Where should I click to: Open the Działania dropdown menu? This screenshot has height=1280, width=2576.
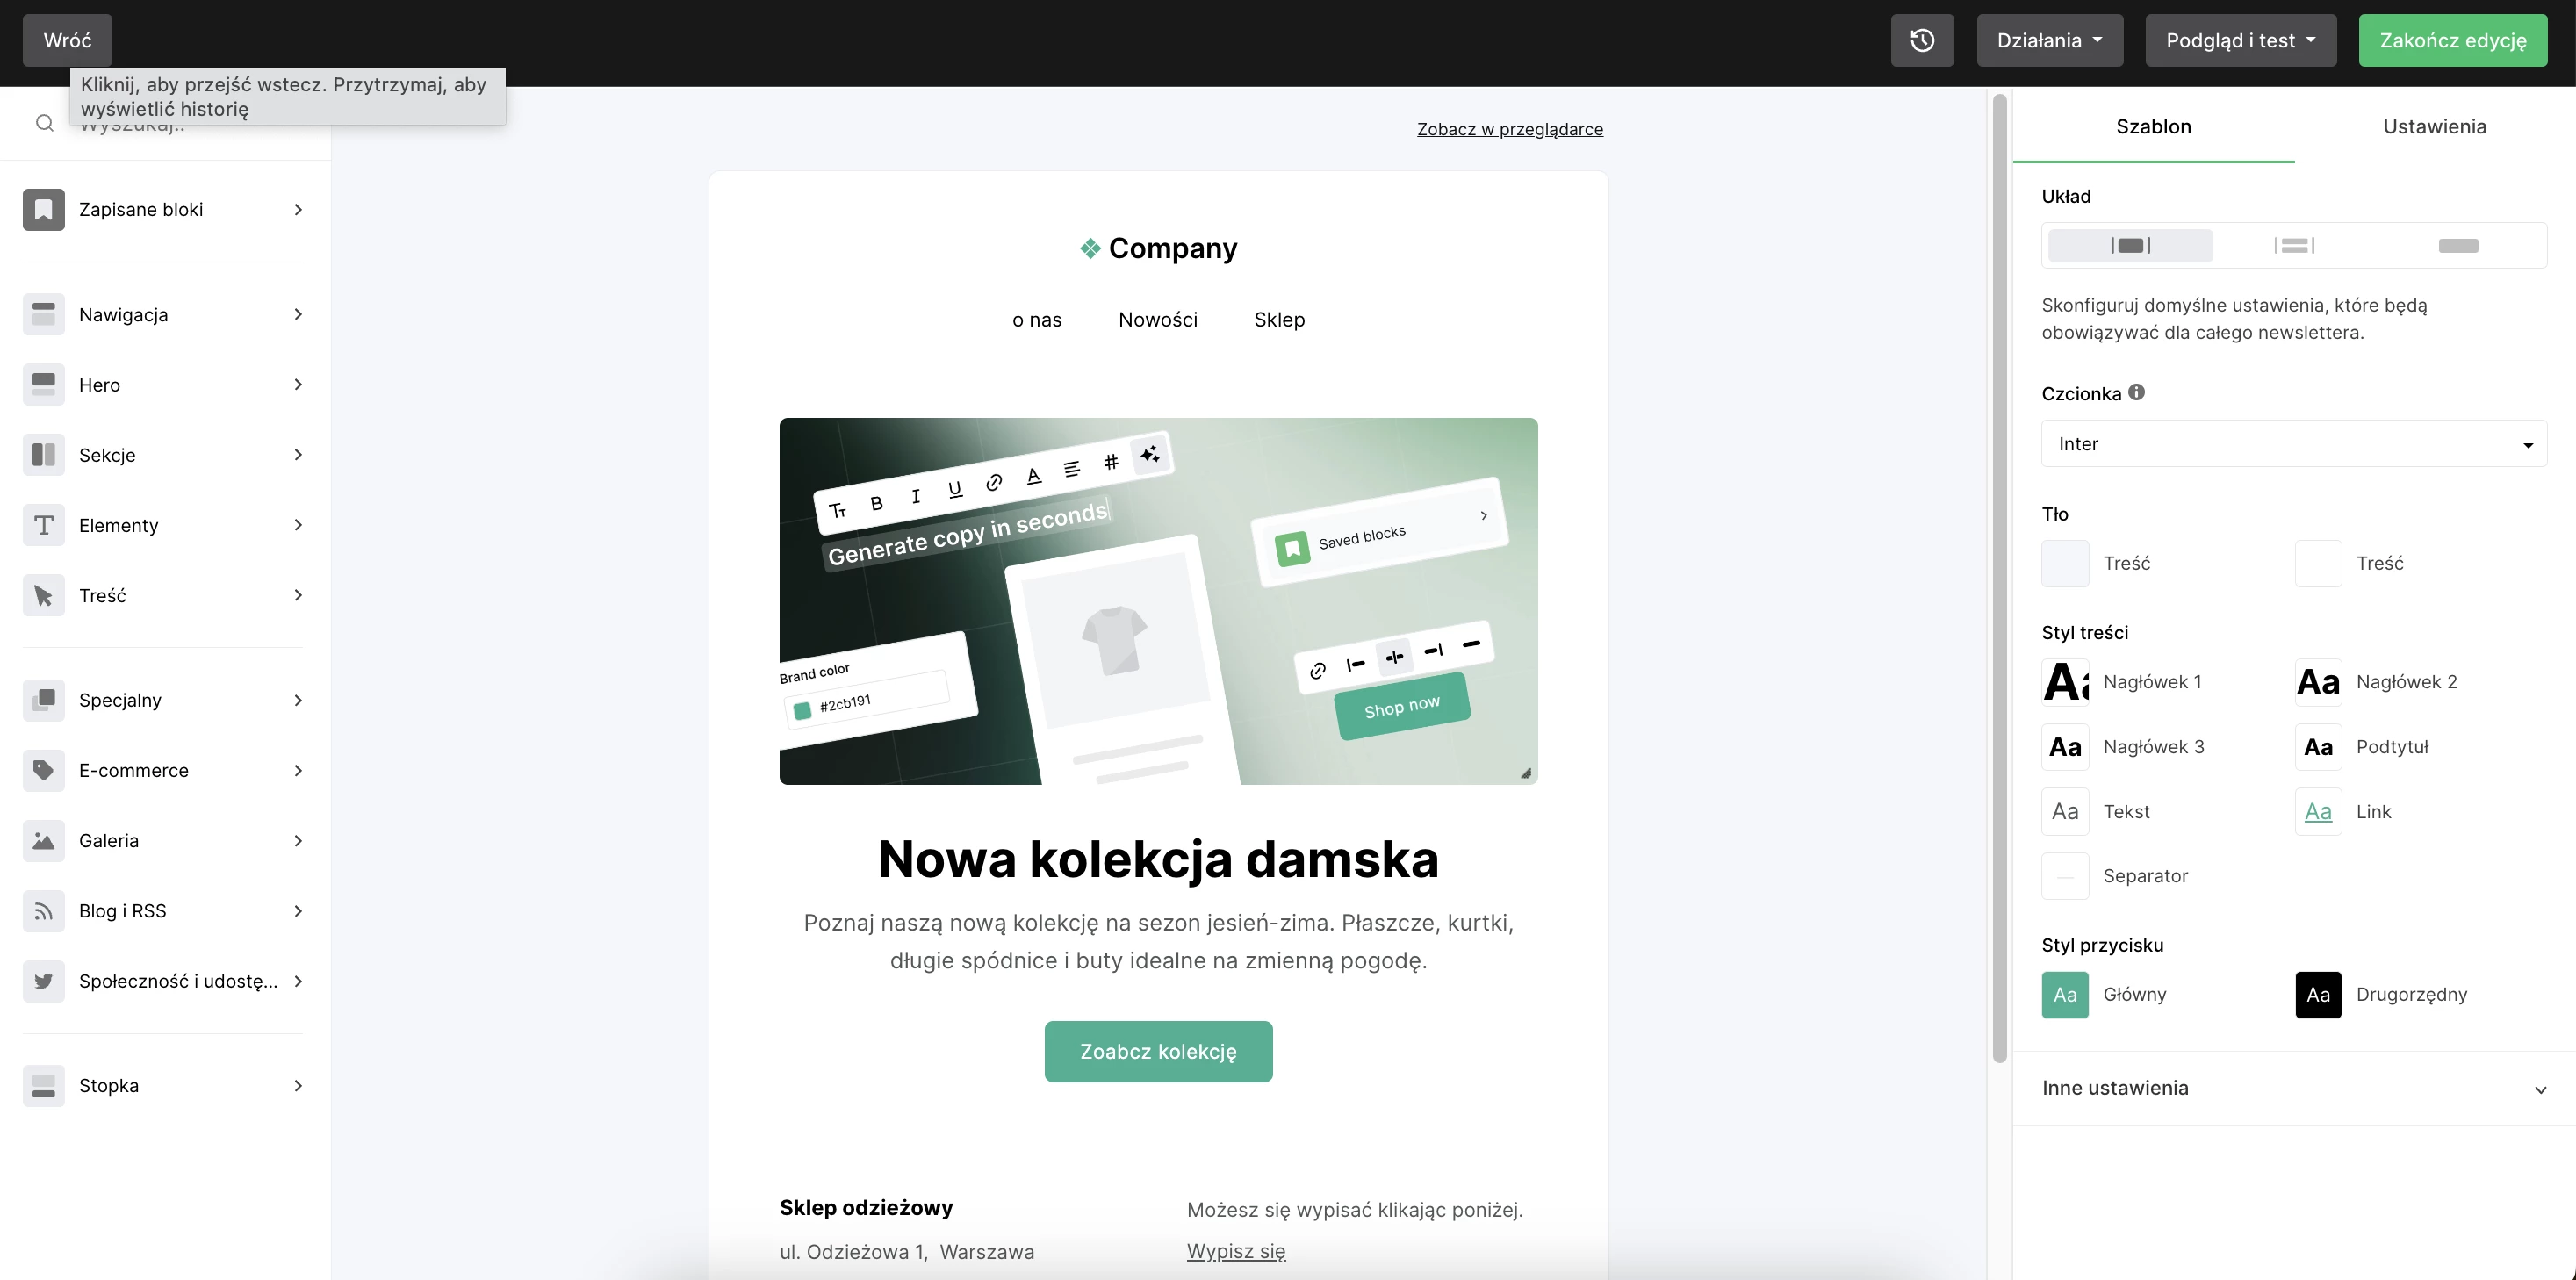[2049, 40]
